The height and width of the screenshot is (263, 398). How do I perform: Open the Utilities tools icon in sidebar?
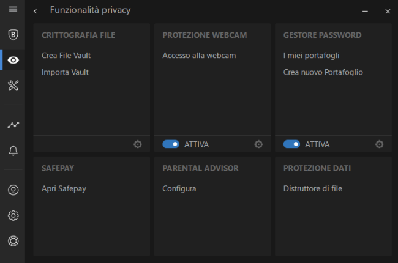point(13,85)
